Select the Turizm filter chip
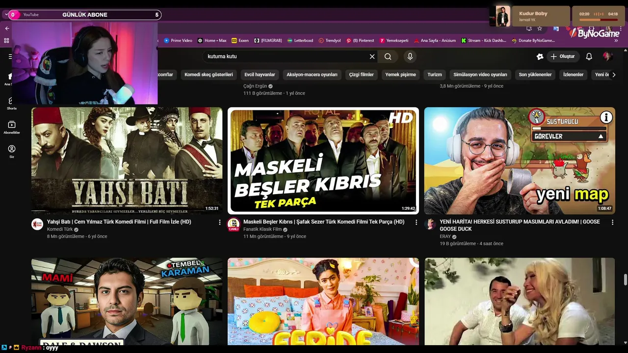 tap(435, 75)
